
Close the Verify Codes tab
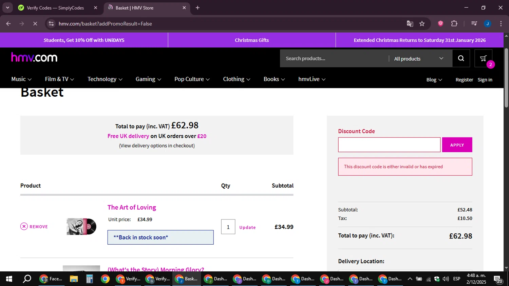95,7
